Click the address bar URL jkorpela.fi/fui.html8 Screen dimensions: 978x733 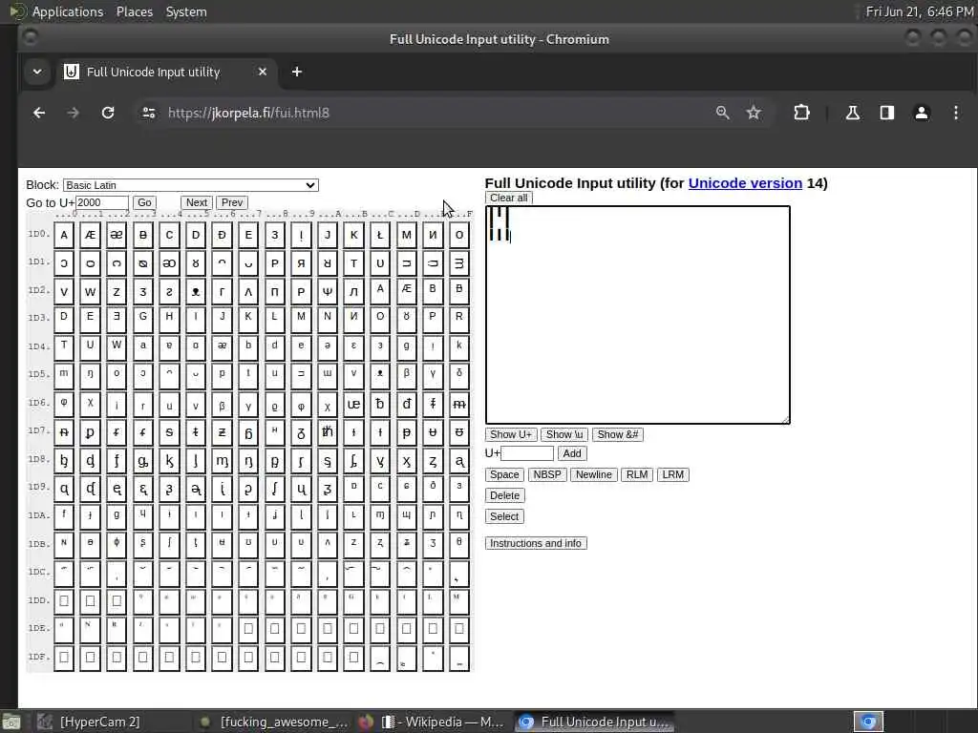tap(248, 113)
